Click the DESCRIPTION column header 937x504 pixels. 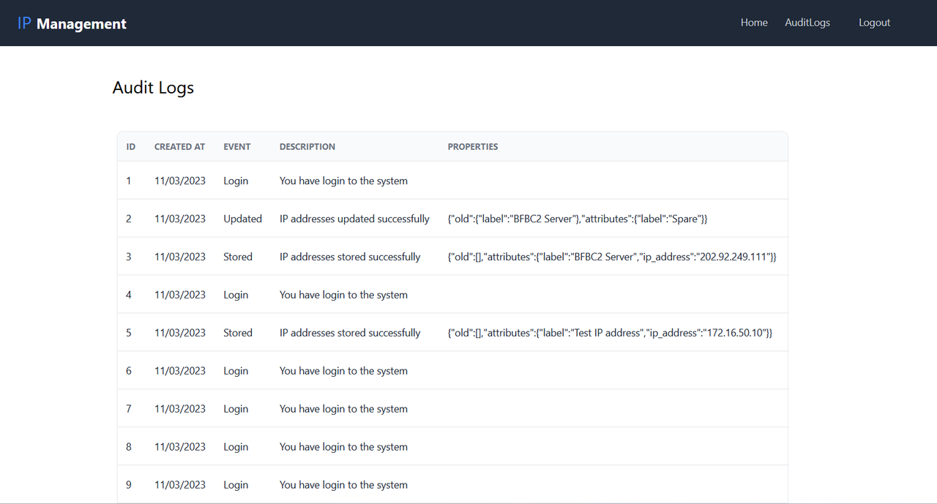click(307, 146)
